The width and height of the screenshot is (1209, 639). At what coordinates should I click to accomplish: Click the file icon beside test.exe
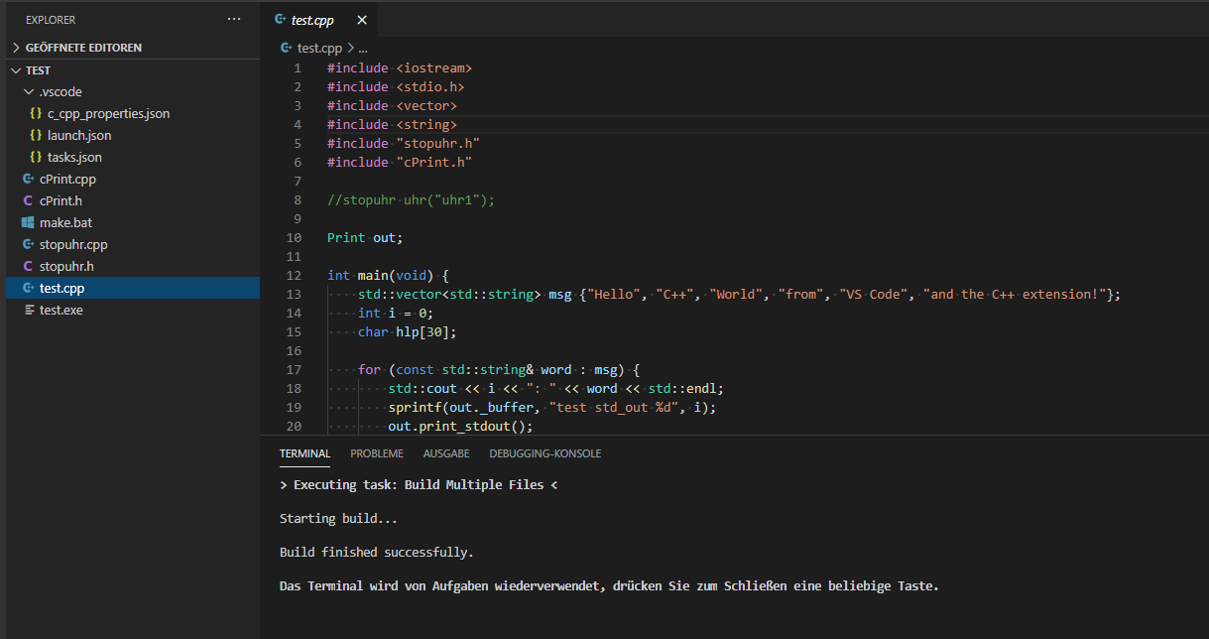click(x=28, y=310)
